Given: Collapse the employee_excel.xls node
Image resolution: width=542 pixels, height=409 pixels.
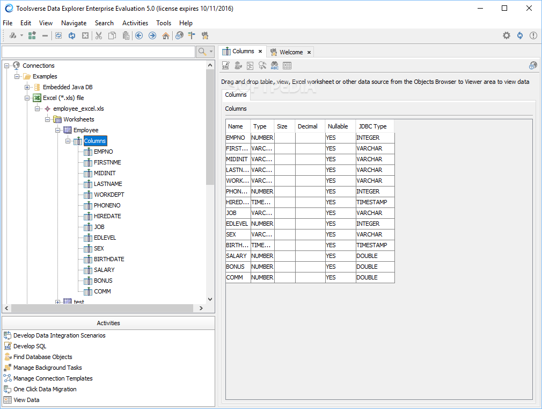Looking at the screenshot, I should click(x=38, y=109).
